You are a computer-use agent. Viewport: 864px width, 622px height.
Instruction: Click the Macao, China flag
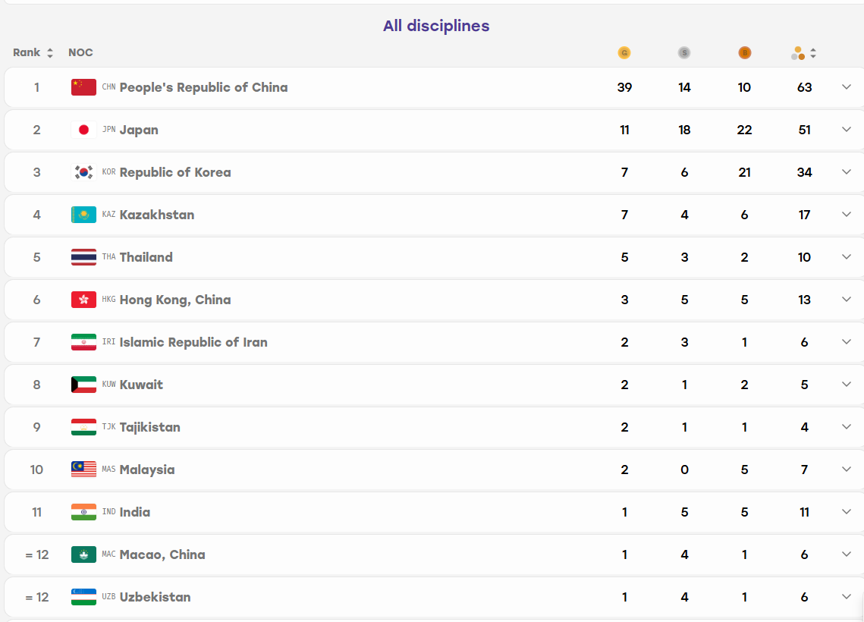pyautogui.click(x=83, y=554)
